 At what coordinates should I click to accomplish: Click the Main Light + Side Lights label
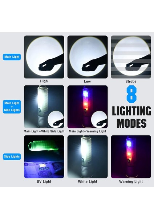[x=12, y=107]
